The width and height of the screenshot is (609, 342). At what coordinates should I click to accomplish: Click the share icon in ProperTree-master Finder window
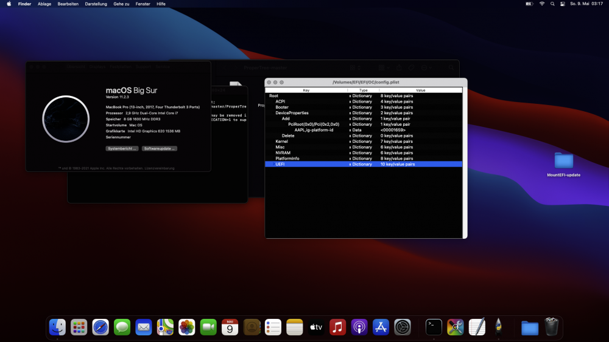coord(399,67)
